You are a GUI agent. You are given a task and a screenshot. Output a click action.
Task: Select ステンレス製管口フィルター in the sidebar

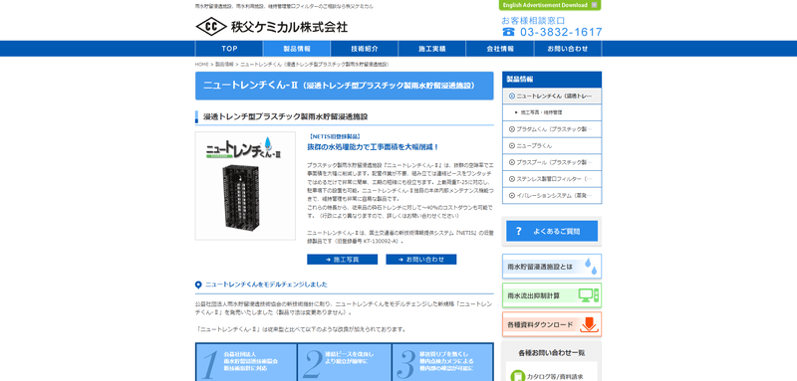tap(552, 179)
